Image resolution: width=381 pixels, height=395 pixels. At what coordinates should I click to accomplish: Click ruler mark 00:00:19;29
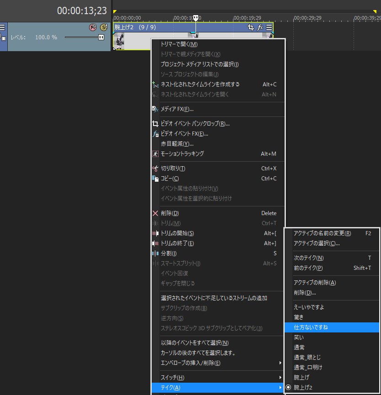248,18
